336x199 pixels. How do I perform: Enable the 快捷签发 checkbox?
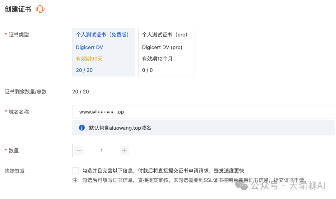click(x=75, y=170)
